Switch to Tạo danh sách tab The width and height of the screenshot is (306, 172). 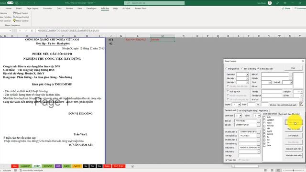[x=230, y=110]
